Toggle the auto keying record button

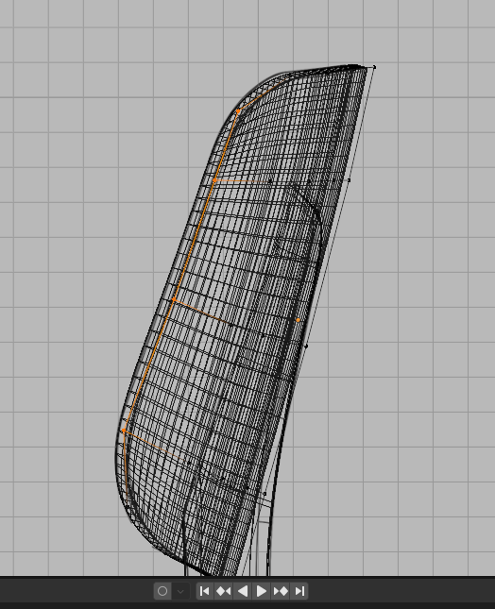point(162,591)
